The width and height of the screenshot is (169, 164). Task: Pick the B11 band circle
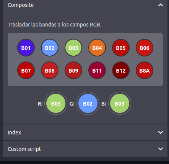(x=97, y=70)
